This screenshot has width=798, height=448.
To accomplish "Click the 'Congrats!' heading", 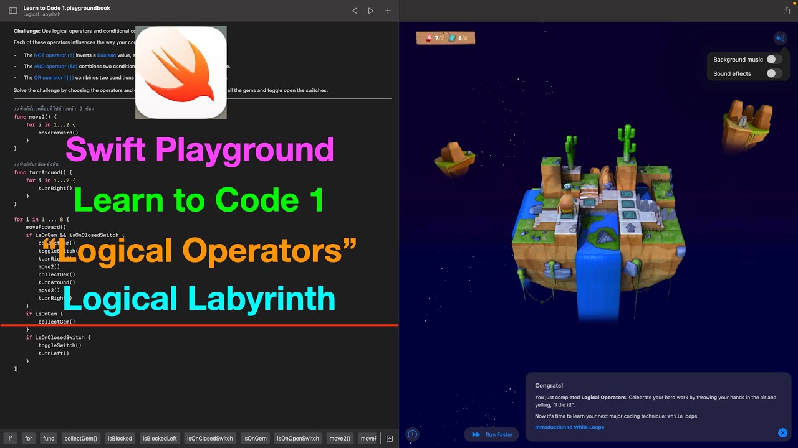I will (x=549, y=386).
